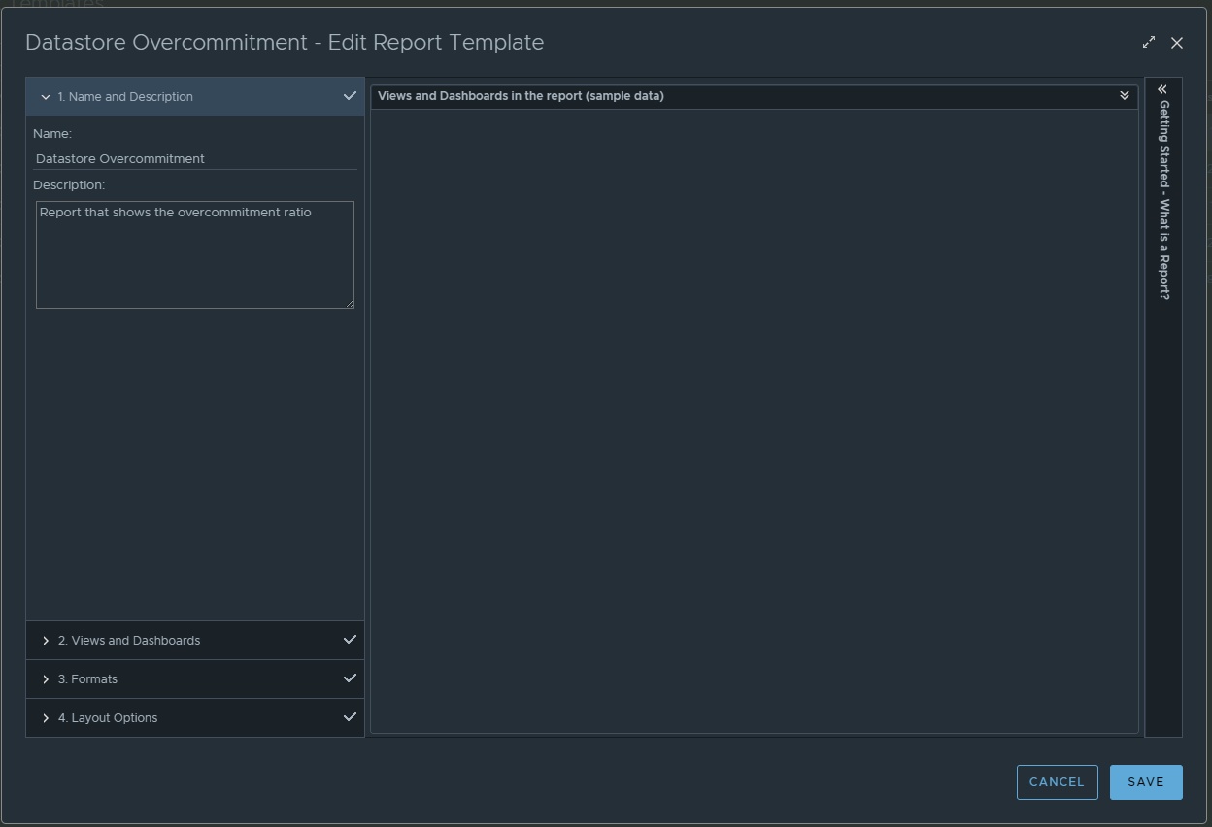Image resolution: width=1212 pixels, height=827 pixels.
Task: Click the SAVE button
Action: click(1146, 781)
